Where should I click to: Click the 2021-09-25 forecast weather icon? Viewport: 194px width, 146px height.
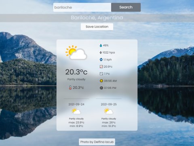tap(109, 111)
